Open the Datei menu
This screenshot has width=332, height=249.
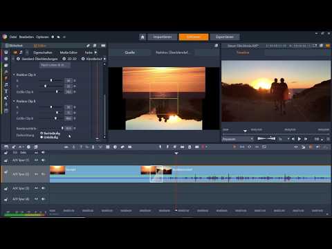coord(13,37)
